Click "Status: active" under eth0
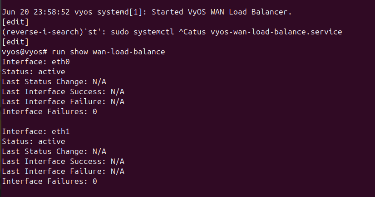This screenshot has width=375, height=197. tap(34, 72)
